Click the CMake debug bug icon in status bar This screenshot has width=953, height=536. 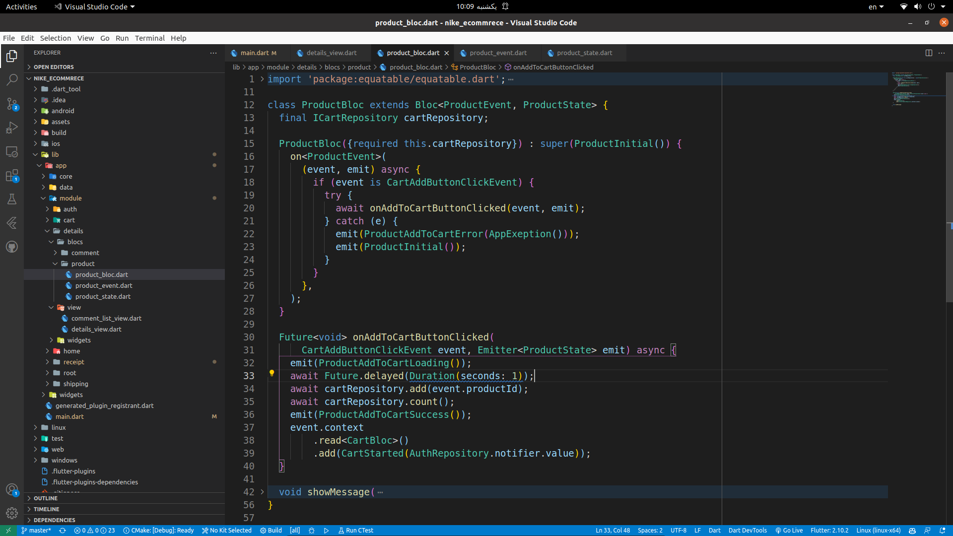312,531
